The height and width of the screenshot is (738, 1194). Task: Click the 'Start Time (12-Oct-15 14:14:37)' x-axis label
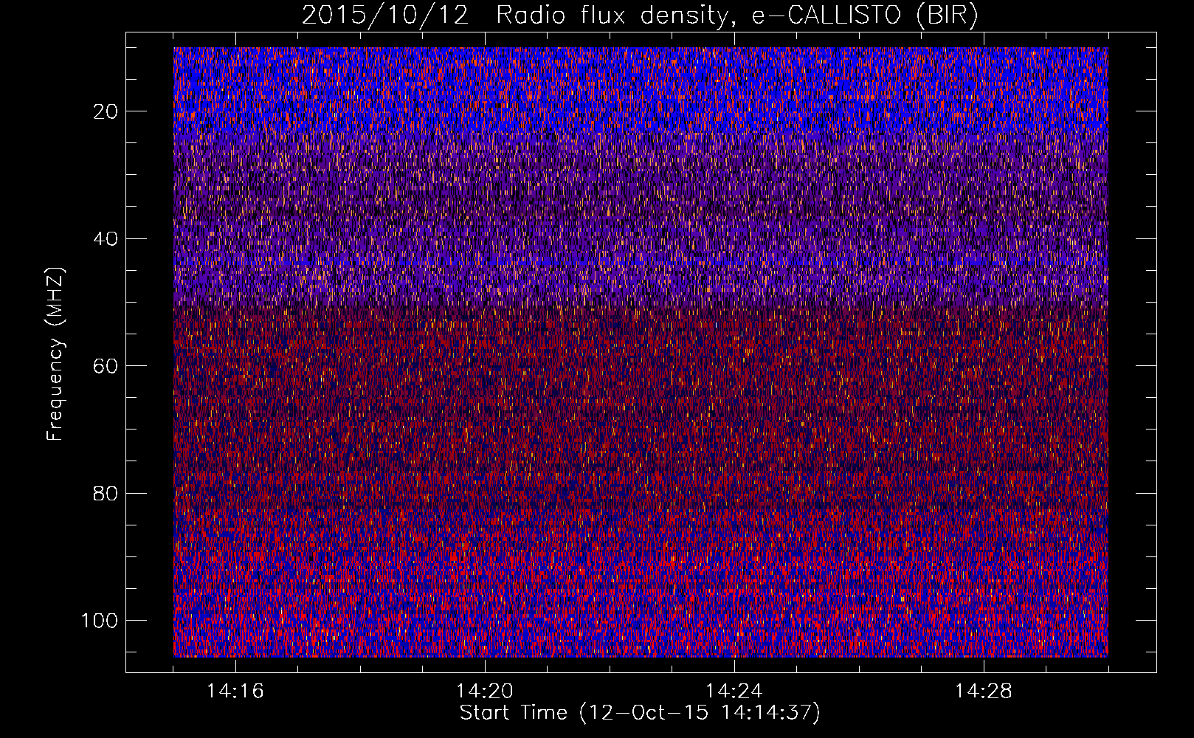(640, 713)
